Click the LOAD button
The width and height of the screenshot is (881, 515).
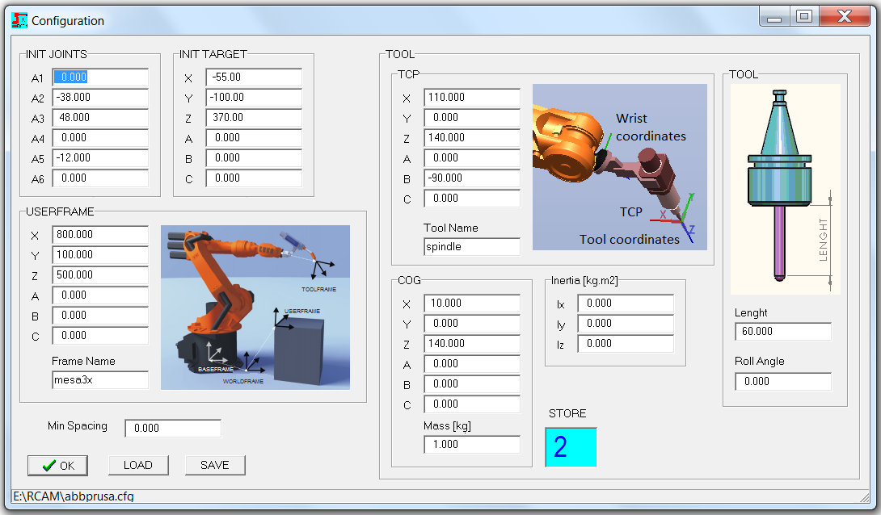(x=138, y=465)
